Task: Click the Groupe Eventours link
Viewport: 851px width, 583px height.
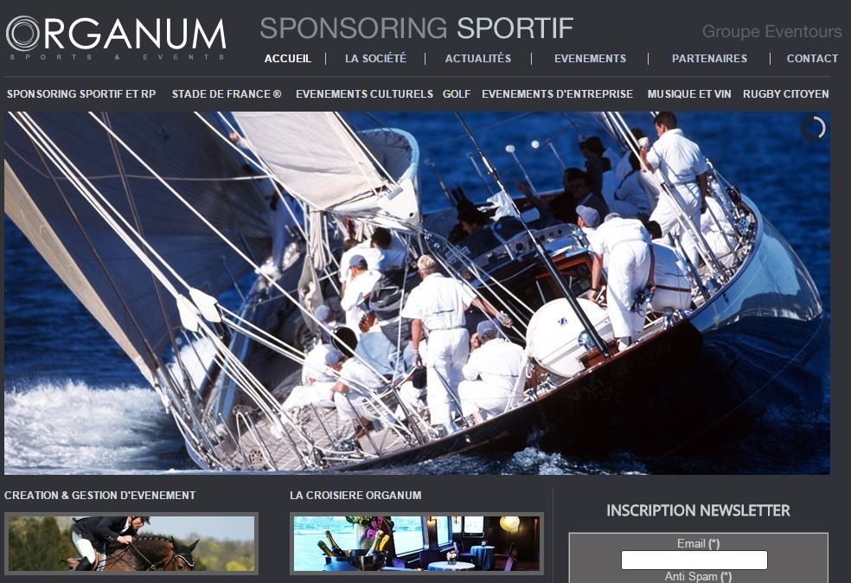Action: (x=771, y=31)
